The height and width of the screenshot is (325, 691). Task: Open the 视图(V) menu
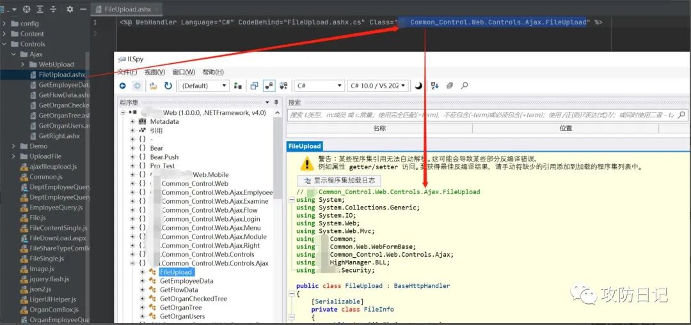pyautogui.click(x=155, y=72)
